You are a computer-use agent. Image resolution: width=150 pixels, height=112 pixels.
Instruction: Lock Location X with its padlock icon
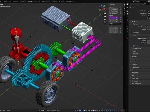click(120, 9)
